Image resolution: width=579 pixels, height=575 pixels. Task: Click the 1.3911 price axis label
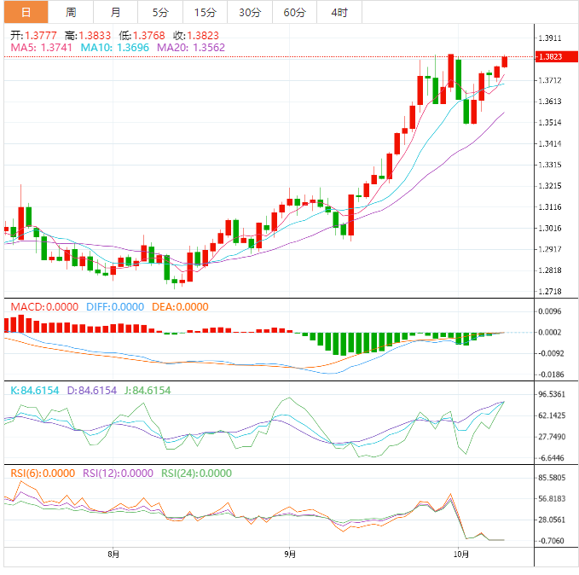click(550, 38)
